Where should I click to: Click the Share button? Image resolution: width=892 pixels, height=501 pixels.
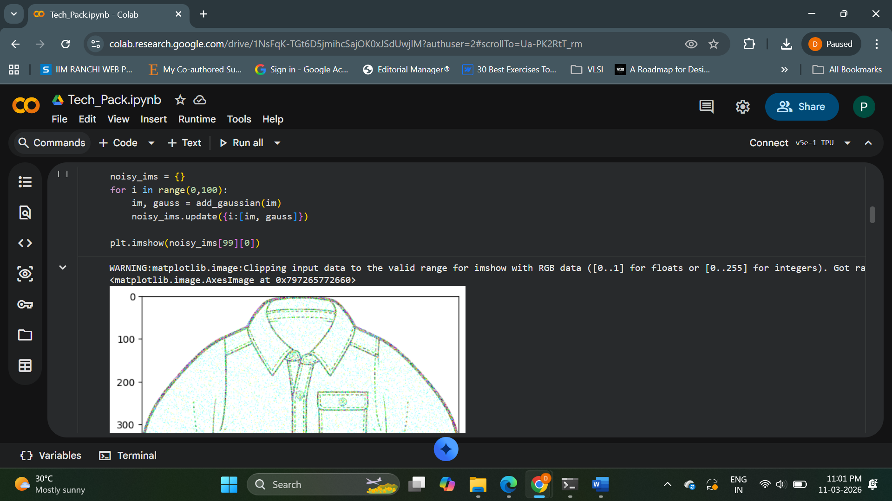pyautogui.click(x=801, y=107)
